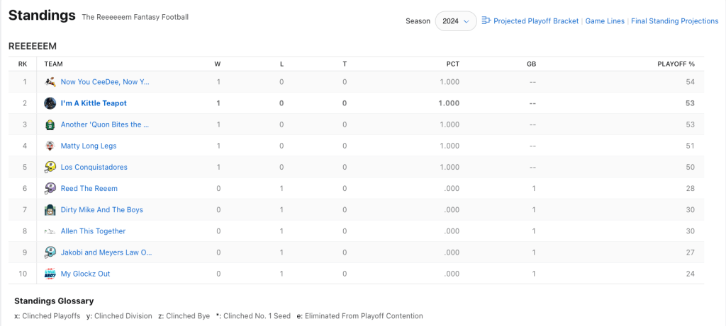726x326 pixels.
Task: Select the Matty Long Legs team name
Action: click(89, 146)
